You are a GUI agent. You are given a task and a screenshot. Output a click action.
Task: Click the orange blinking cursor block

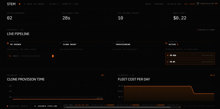point(53,56)
